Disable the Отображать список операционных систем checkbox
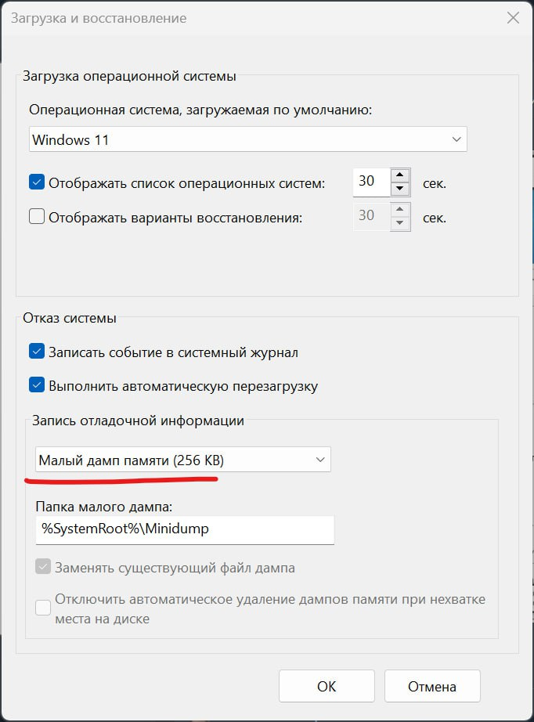 pyautogui.click(x=36, y=181)
